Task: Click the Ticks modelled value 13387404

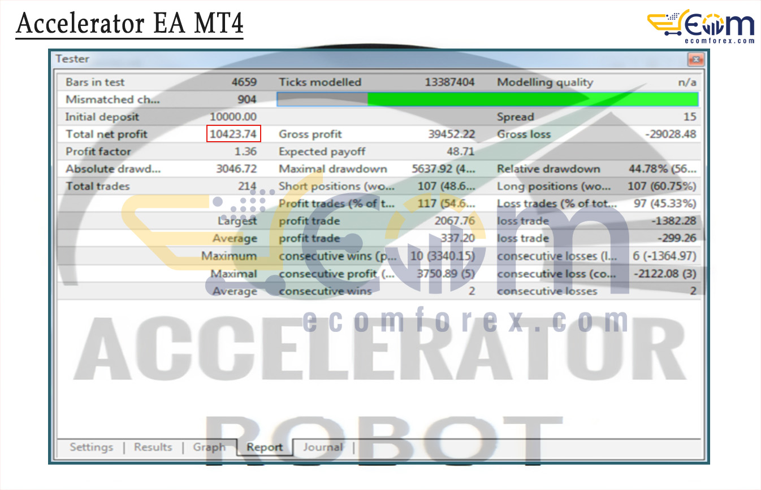Action: click(449, 82)
